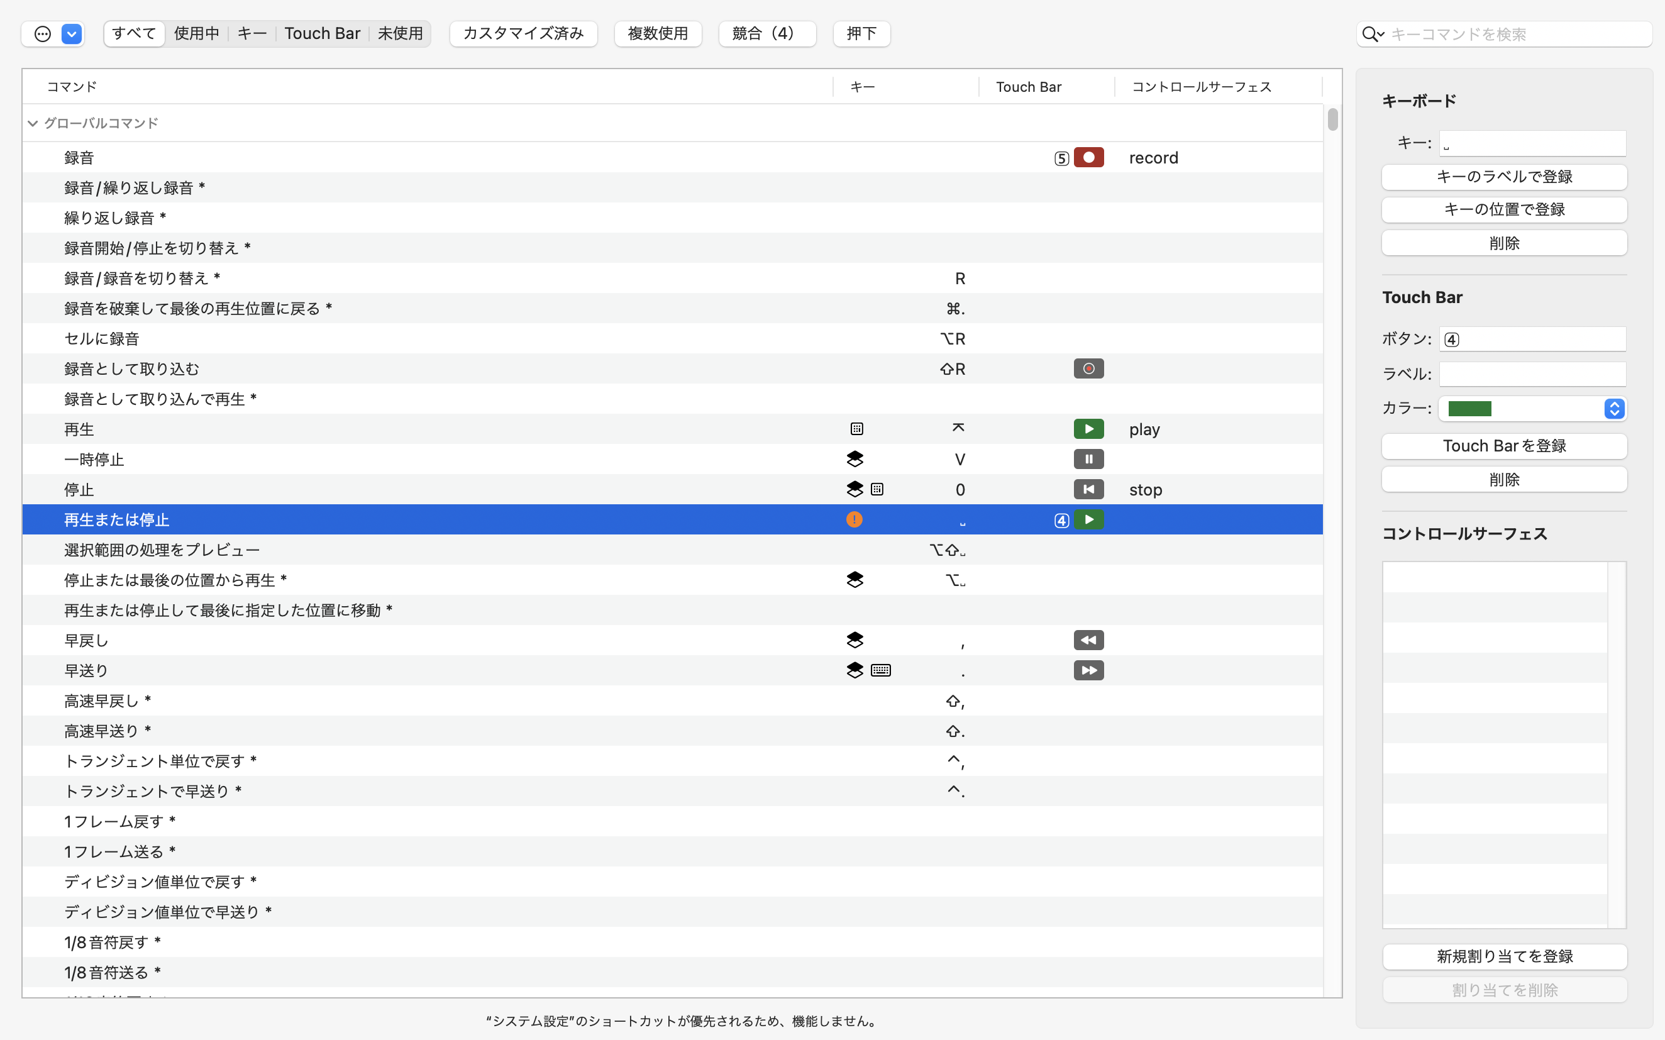Screen dimensions: 1665x1040
Task: Toggle the 複数使用 filter button
Action: point(658,34)
